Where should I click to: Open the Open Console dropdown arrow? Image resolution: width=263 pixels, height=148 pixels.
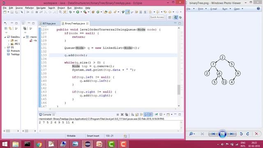(172, 115)
